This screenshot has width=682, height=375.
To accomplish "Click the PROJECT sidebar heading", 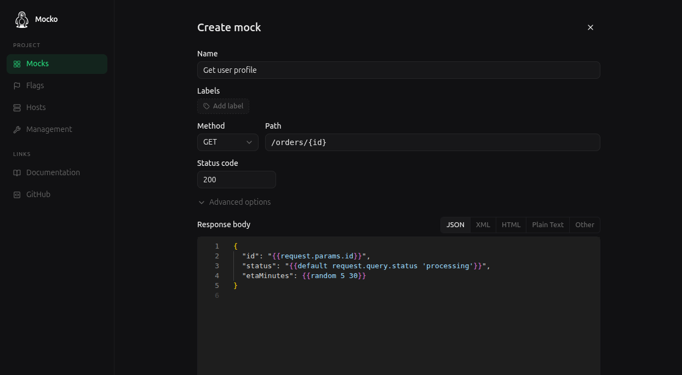I will click(x=27, y=45).
